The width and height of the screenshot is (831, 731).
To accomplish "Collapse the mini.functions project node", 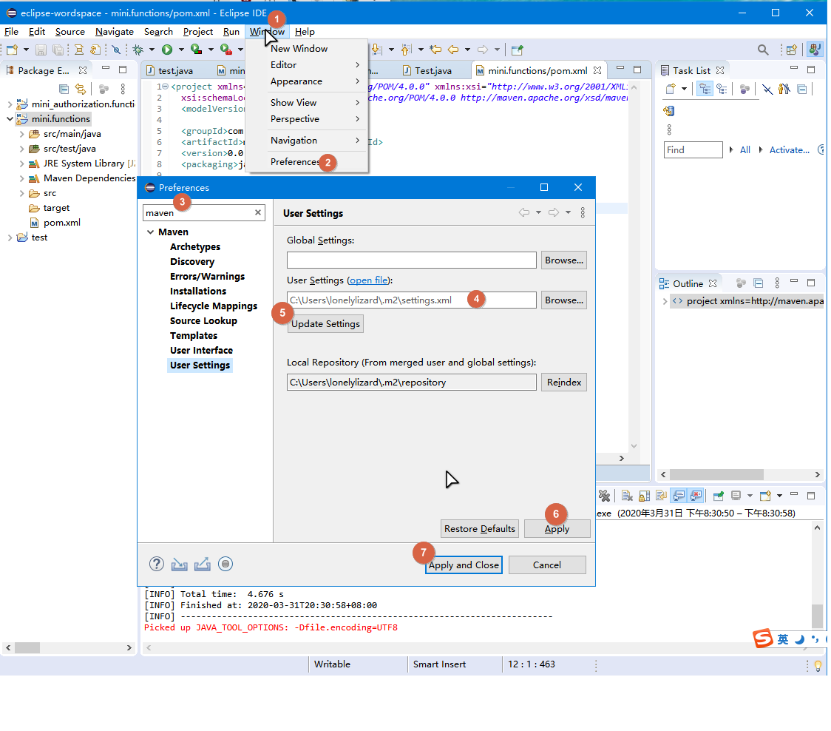I will pyautogui.click(x=10, y=119).
